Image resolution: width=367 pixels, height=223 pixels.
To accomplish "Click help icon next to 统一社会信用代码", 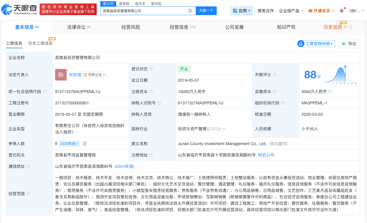I will pyautogui.click(x=45, y=92).
